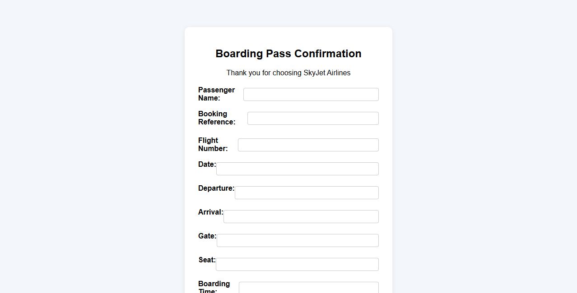Focus the Booking Reference text box
The height and width of the screenshot is (293, 577).
coord(312,119)
